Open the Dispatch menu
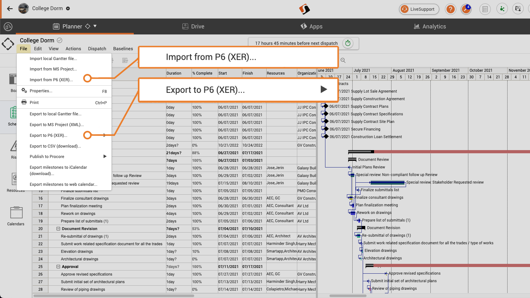The image size is (530, 298). click(x=97, y=49)
